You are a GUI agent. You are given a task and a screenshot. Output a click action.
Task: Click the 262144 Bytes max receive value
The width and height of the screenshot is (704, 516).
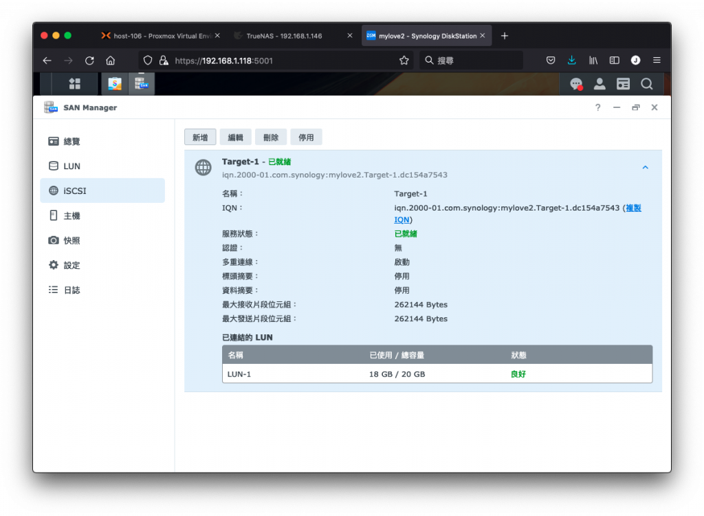[x=421, y=304]
